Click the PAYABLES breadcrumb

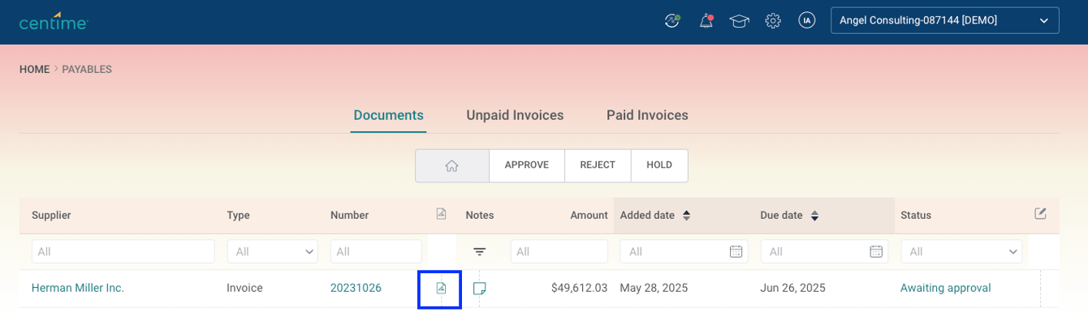coord(87,70)
